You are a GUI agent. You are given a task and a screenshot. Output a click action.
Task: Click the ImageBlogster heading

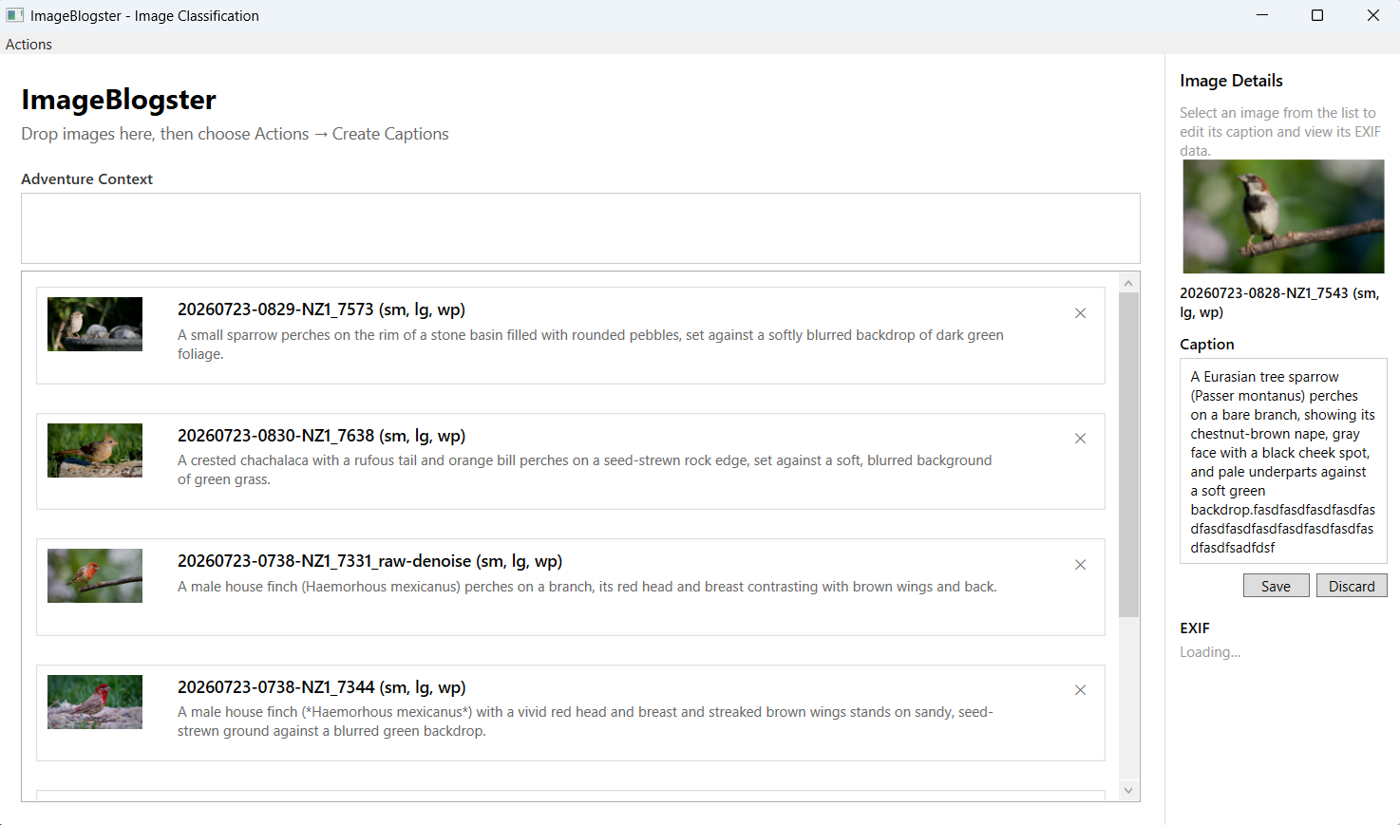[119, 100]
